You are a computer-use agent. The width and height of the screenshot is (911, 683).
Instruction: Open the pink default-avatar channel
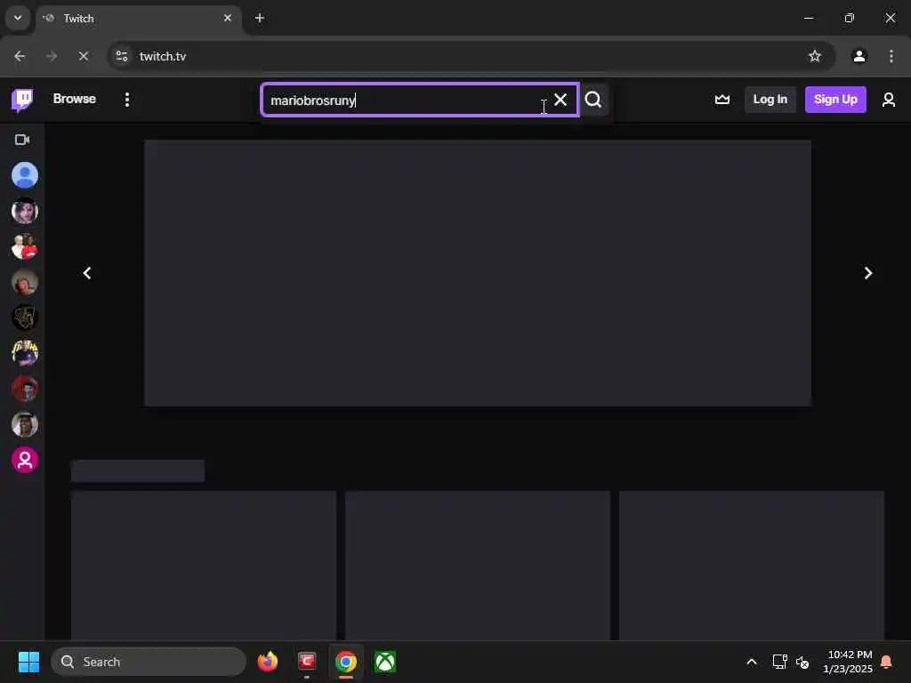click(24, 460)
